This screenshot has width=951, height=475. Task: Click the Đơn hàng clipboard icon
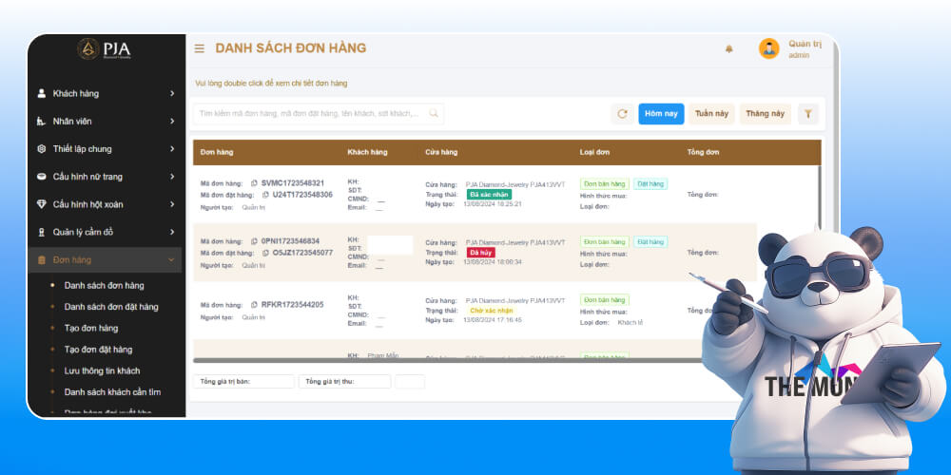(41, 260)
